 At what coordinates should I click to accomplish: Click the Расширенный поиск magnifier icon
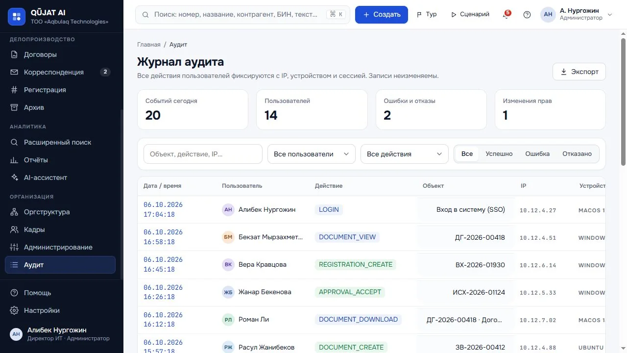[x=14, y=142]
